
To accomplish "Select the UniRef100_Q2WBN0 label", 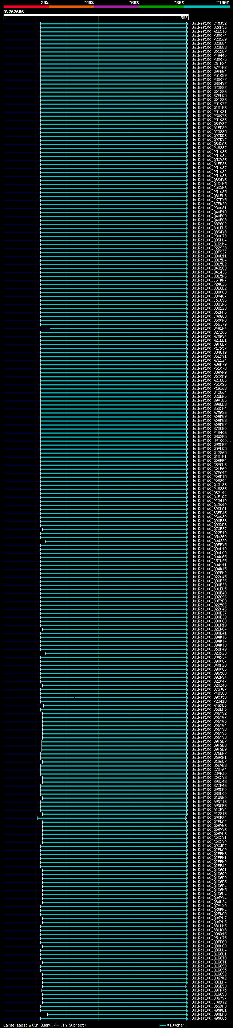I will click(x=209, y=396).
